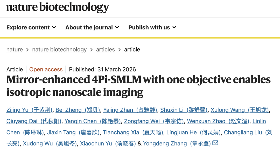Open the nature biotechnology breadcrumb link
The image size is (280, 152).
tap(59, 50)
